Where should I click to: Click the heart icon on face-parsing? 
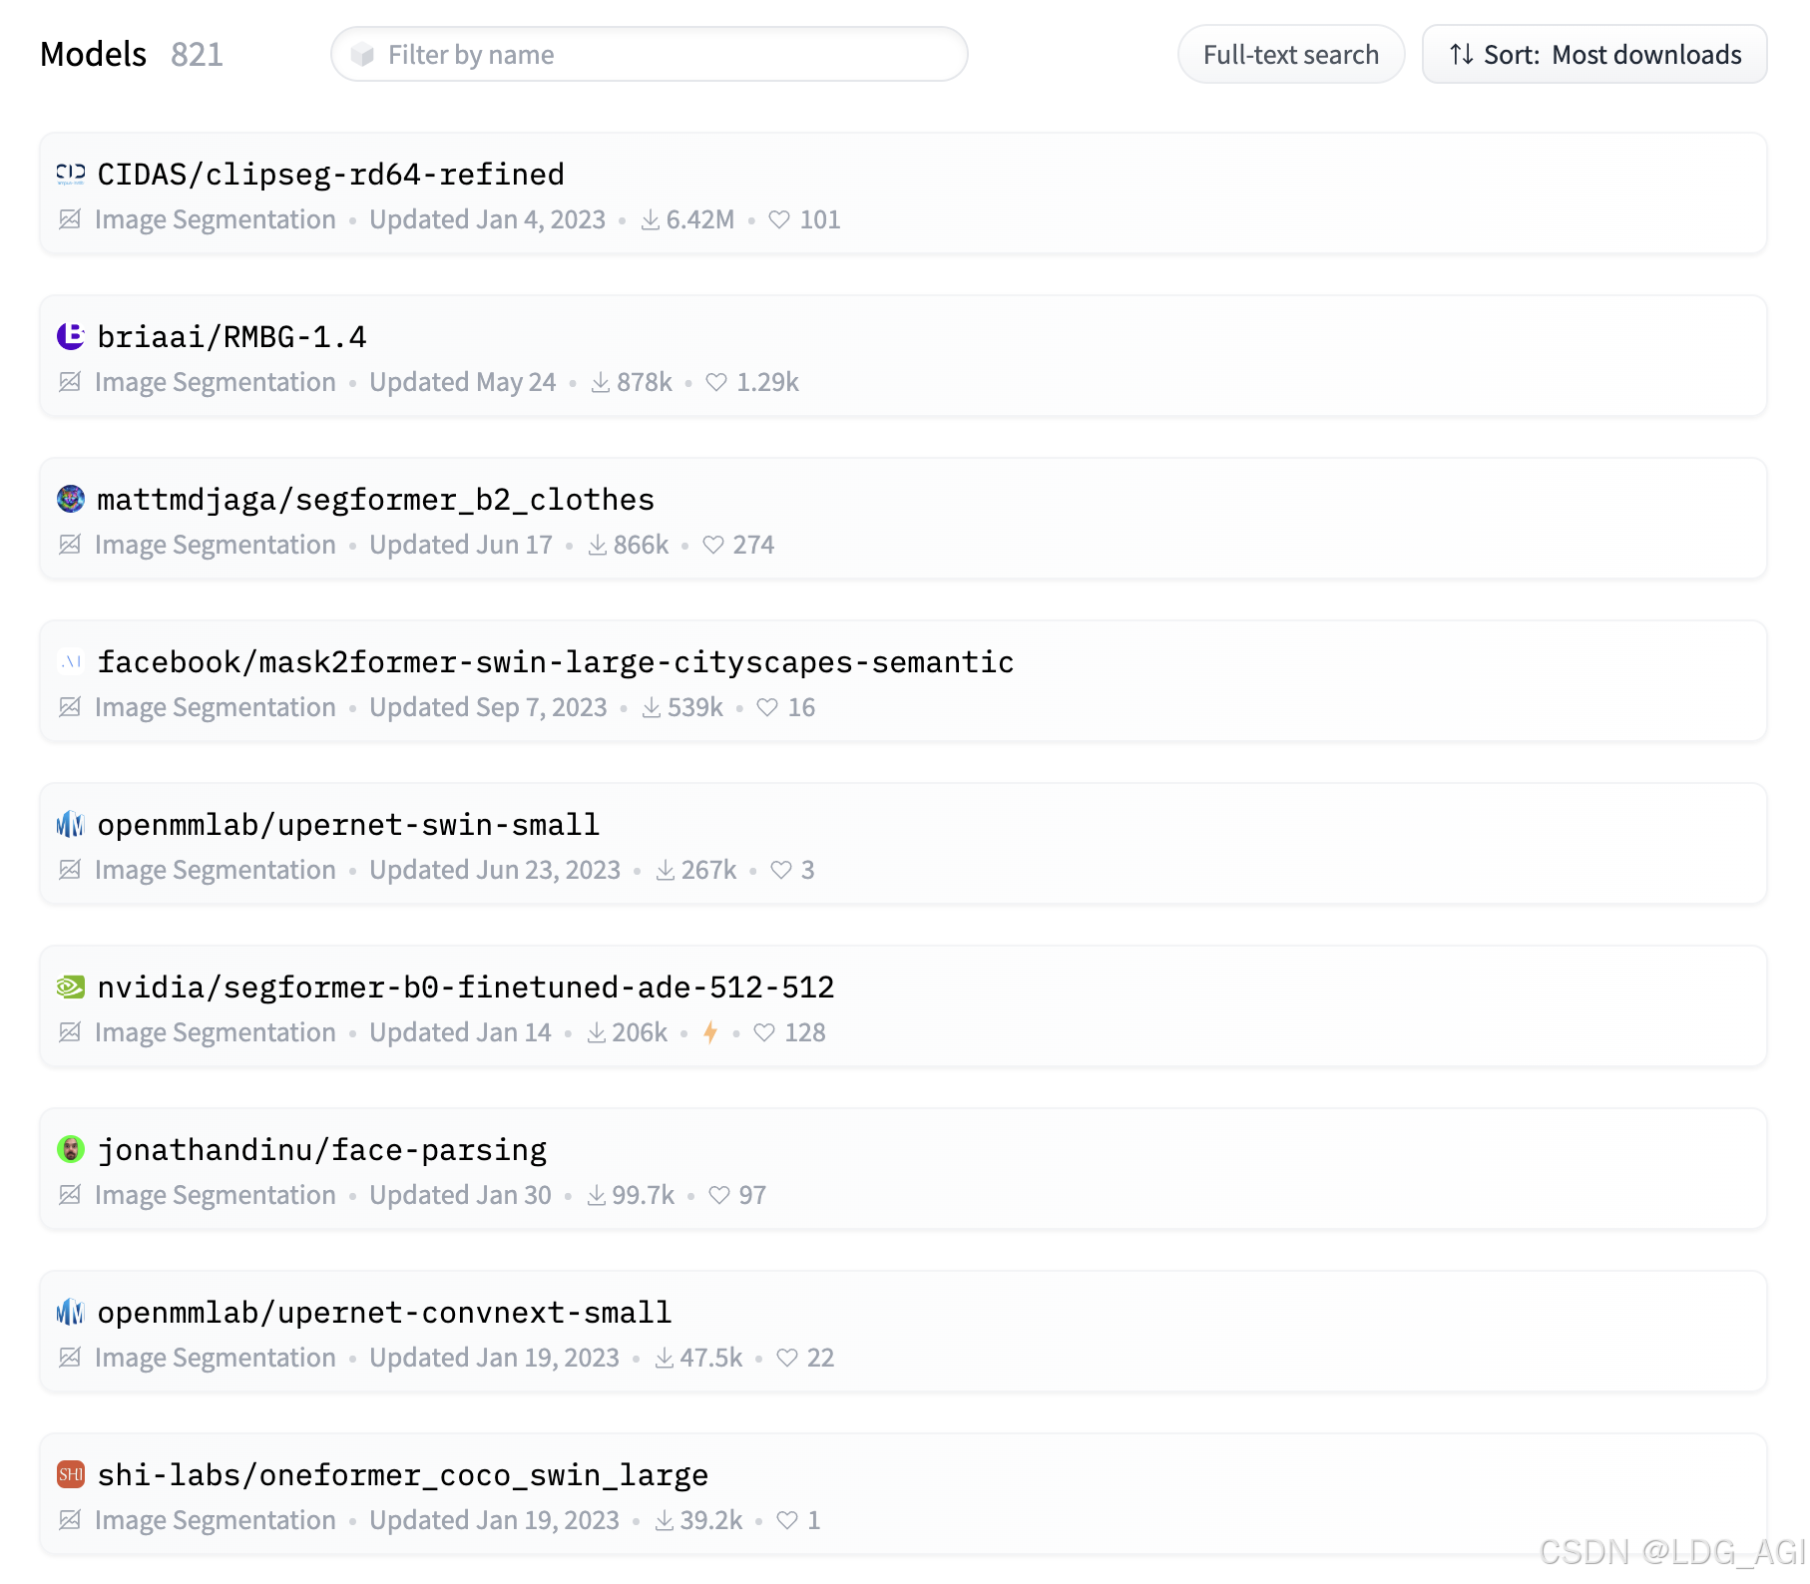coord(719,1195)
